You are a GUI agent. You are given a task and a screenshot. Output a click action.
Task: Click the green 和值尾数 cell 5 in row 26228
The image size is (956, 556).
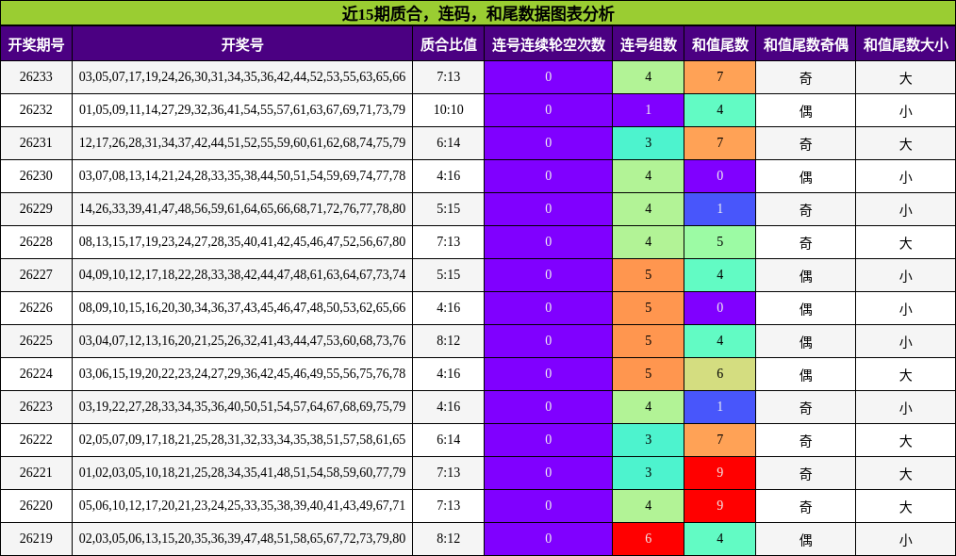tap(719, 241)
